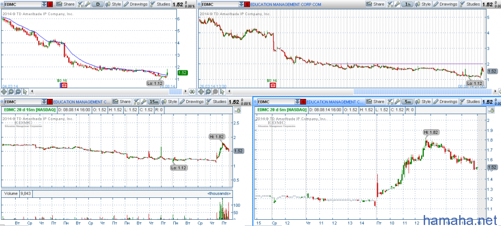Click daily chart horizontal scrollbar thumb
The width and height of the screenshot is (501, 226).
[x=175, y=92]
